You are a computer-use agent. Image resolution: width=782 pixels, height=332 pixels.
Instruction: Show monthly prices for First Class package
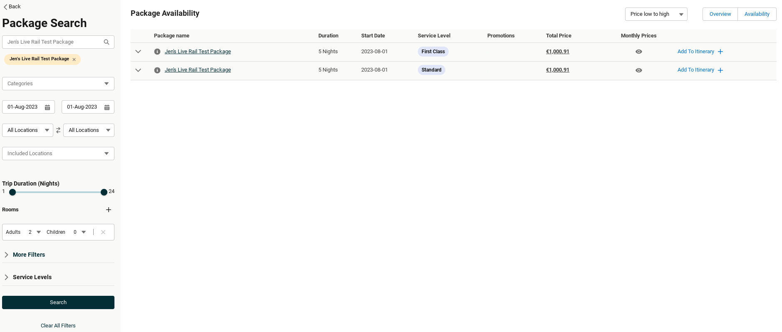[639, 52]
